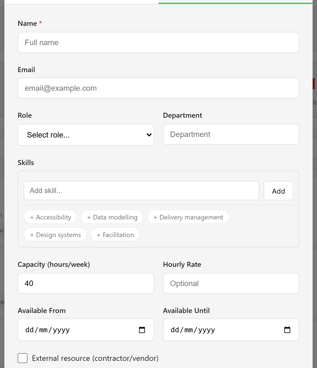Add the Data modelling skill chip
The image size is (317, 368).
point(112,217)
